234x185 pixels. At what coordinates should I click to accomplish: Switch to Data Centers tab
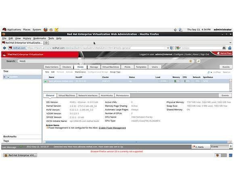pyautogui.click(x=52, y=67)
